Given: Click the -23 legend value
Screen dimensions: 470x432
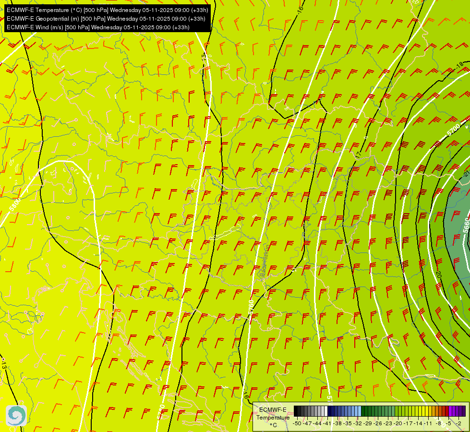Looking at the screenshot, I should click(x=388, y=423).
